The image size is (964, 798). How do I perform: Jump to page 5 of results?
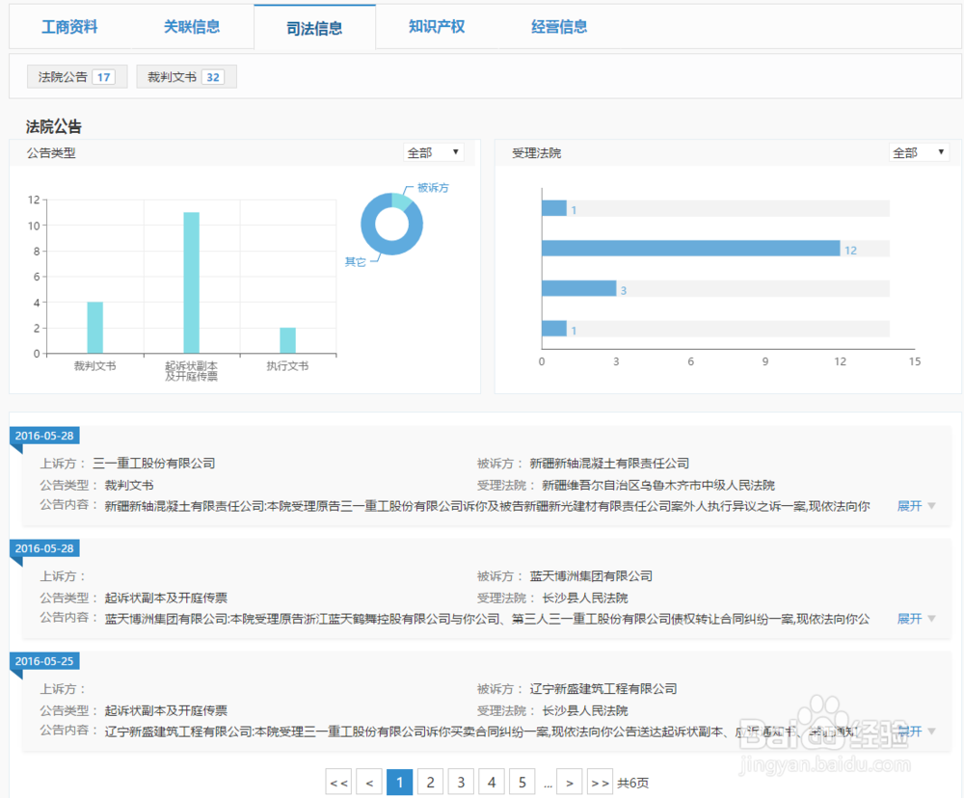[x=522, y=782]
